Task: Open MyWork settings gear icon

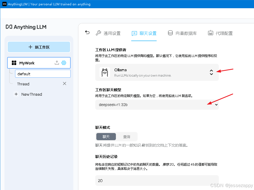Action: pyautogui.click(x=64, y=63)
